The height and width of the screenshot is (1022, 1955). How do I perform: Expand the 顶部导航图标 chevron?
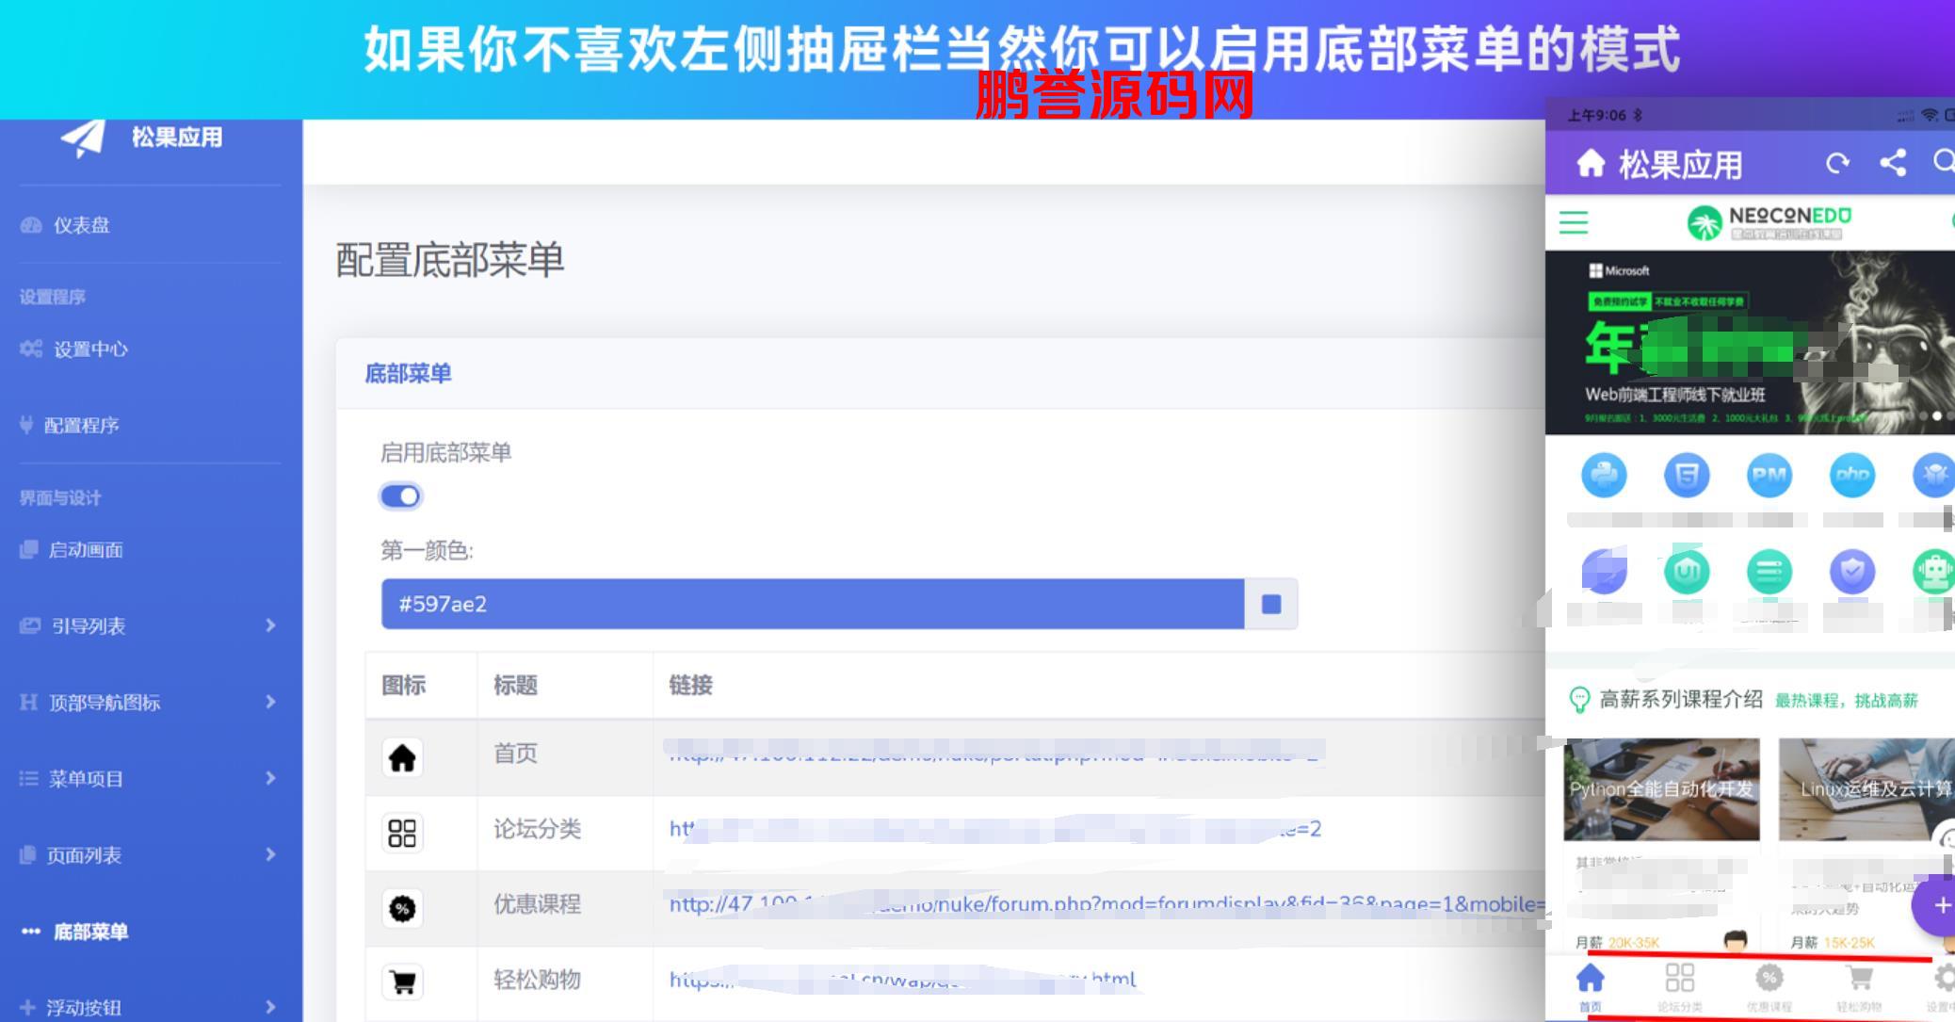270,702
